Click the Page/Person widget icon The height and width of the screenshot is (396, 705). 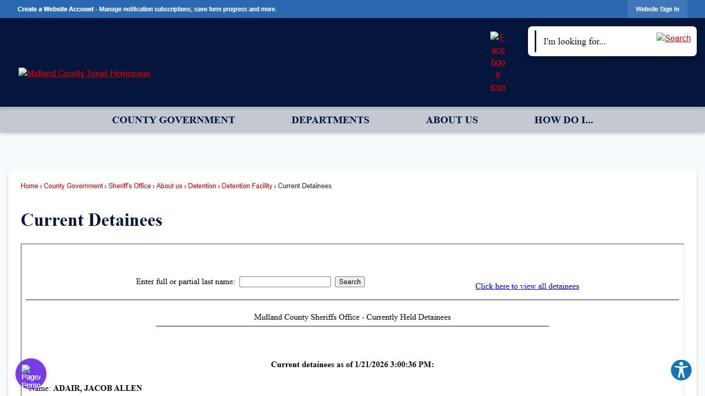[x=30, y=373]
